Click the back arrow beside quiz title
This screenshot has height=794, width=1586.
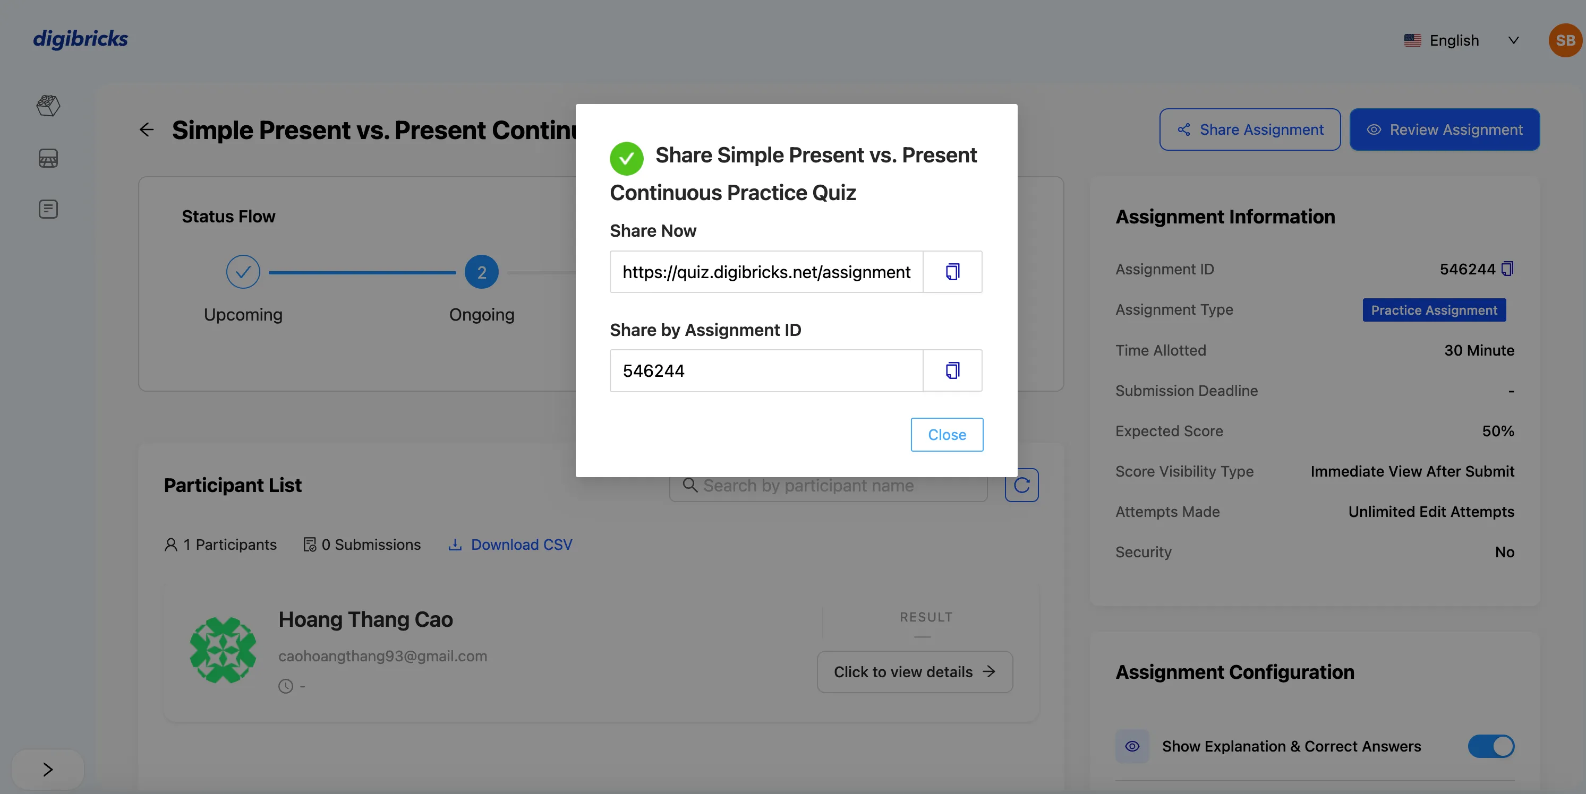pos(147,130)
